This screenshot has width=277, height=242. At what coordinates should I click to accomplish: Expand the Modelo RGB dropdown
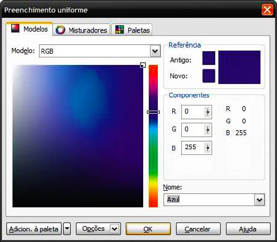tap(155, 51)
